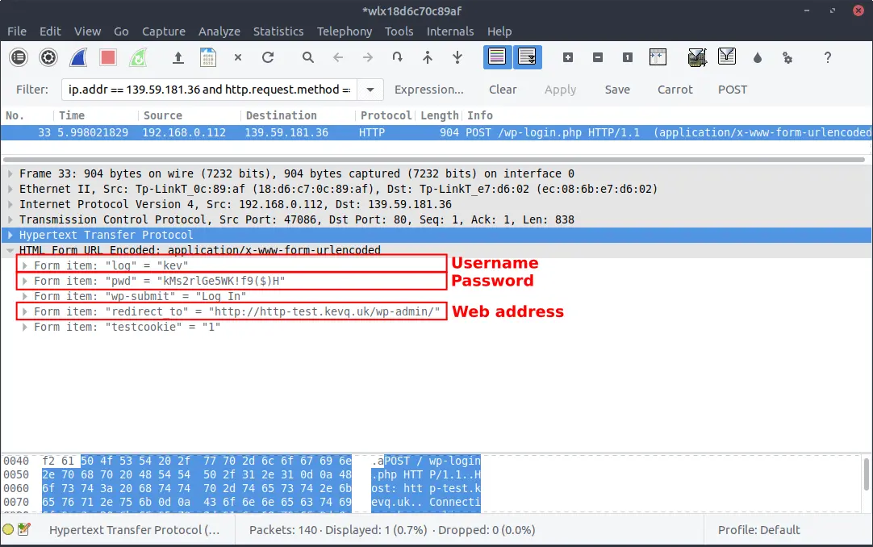Open the Statistics menu
This screenshot has height=547, width=873.
pyautogui.click(x=278, y=31)
